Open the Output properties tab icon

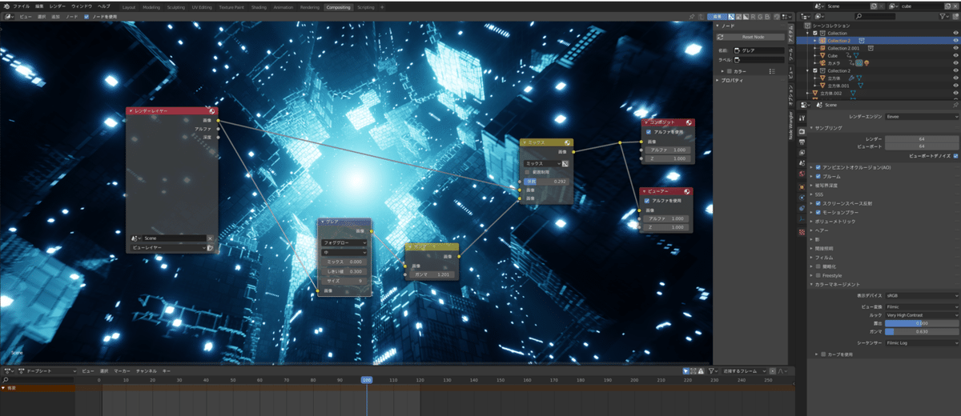pos(802,141)
